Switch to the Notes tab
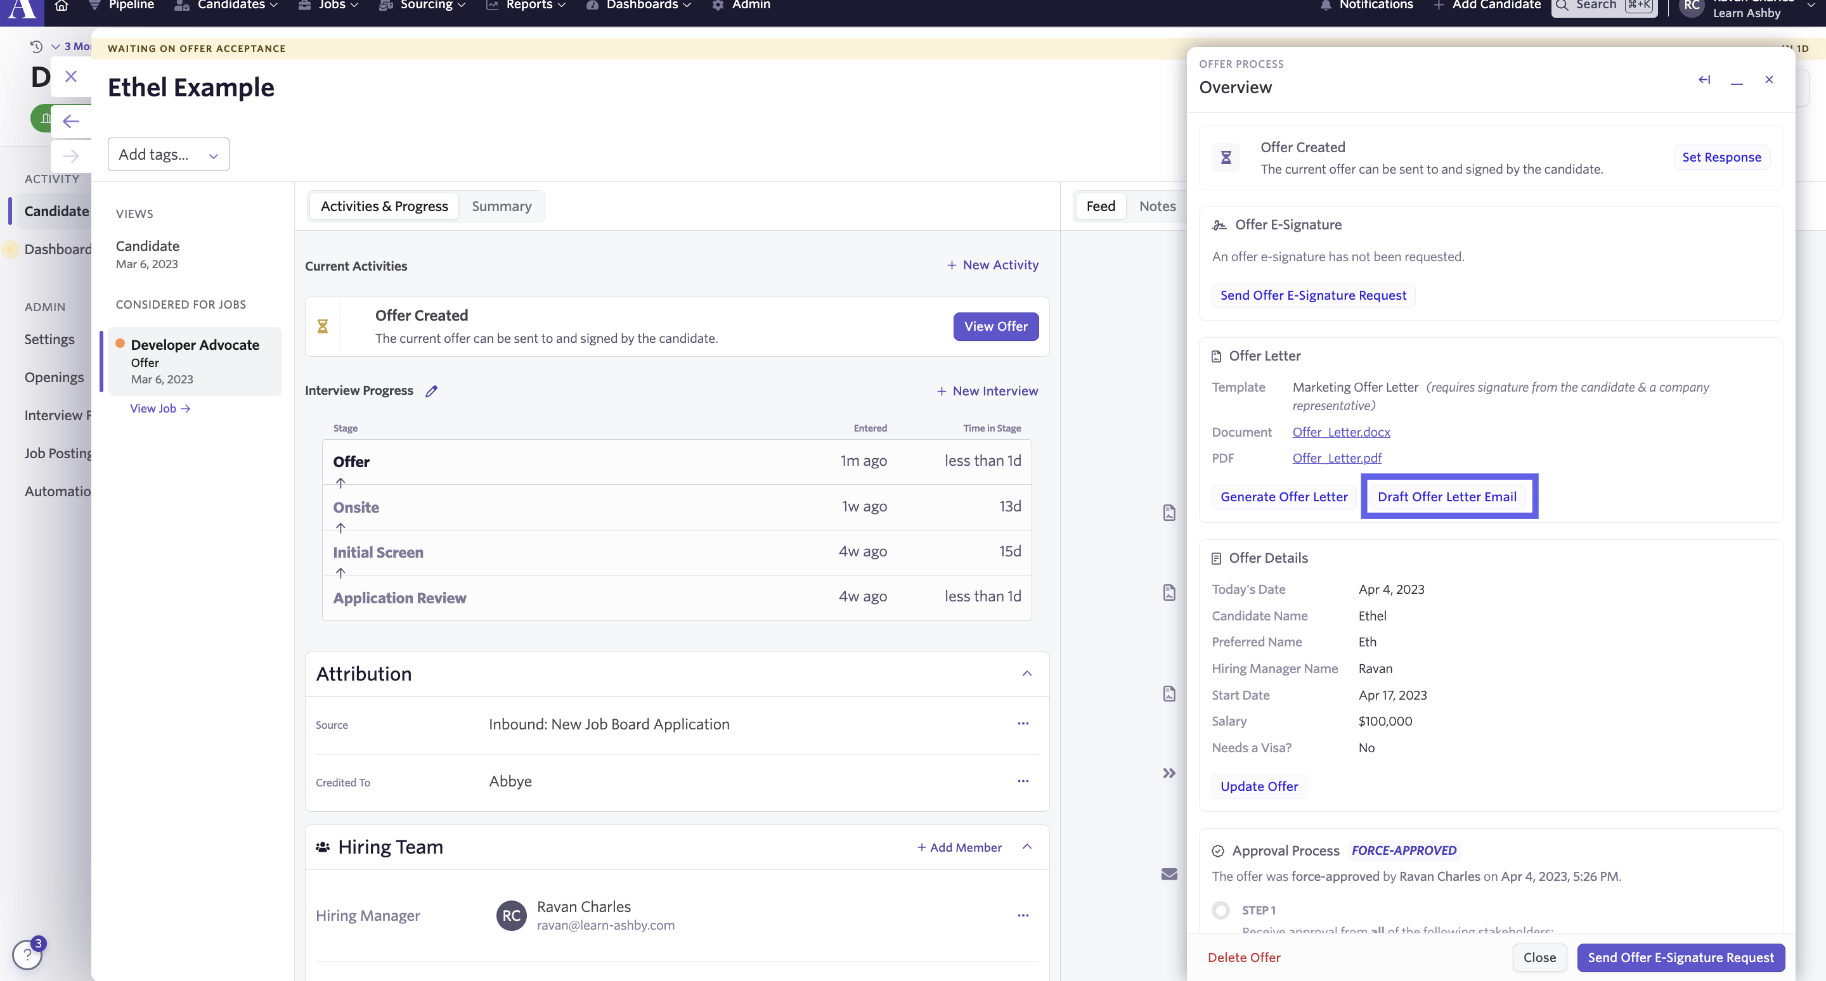The height and width of the screenshot is (981, 1826). [x=1157, y=206]
